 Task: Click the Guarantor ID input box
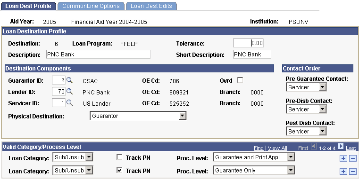click(x=58, y=80)
